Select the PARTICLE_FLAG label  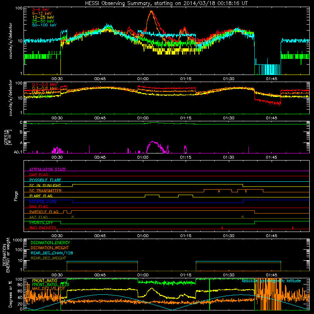[44, 212]
